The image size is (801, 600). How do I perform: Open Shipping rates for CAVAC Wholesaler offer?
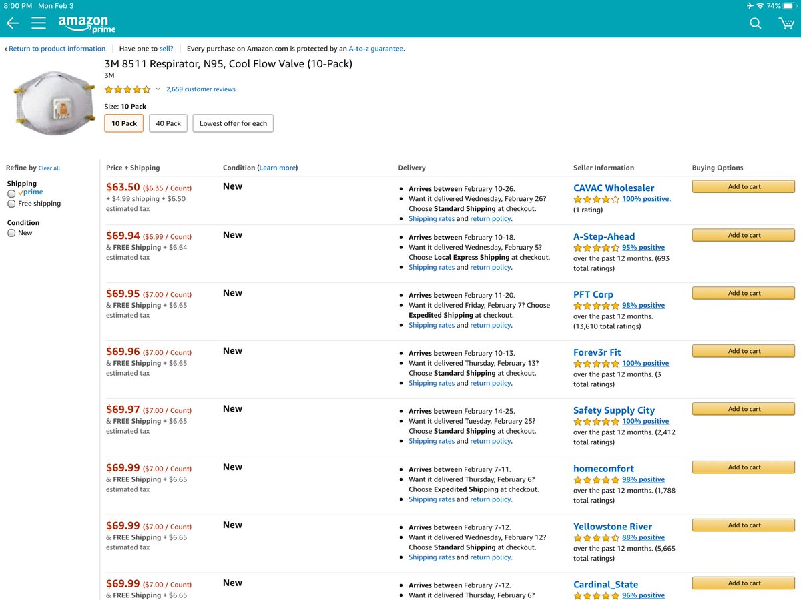tap(431, 219)
